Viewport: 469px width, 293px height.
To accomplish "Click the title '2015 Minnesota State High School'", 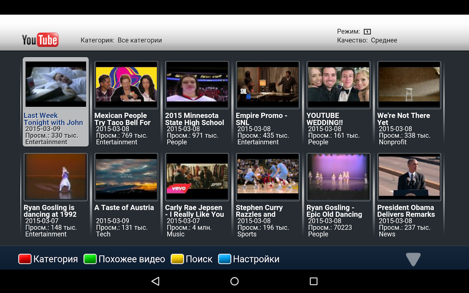I will [194, 119].
